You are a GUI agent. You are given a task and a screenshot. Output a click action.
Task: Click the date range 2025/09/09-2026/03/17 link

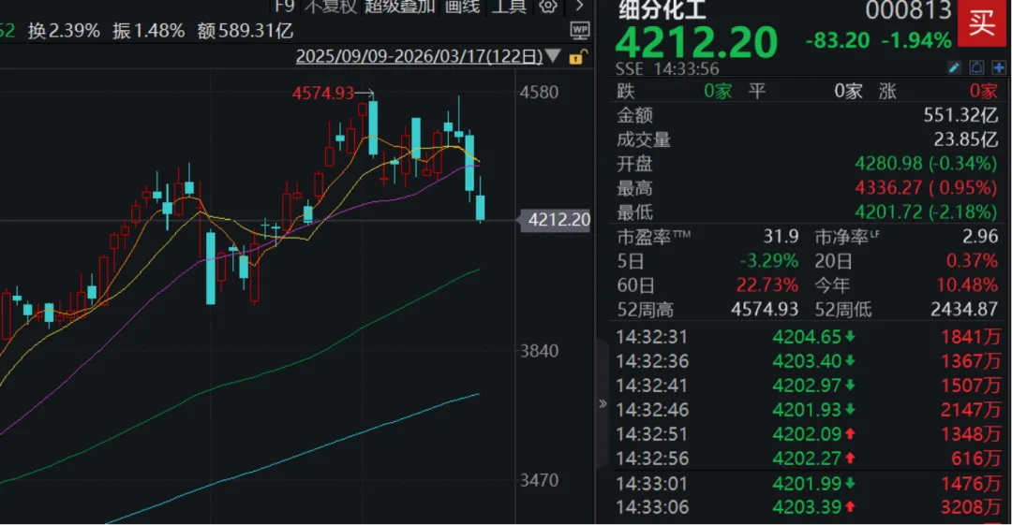(x=419, y=56)
